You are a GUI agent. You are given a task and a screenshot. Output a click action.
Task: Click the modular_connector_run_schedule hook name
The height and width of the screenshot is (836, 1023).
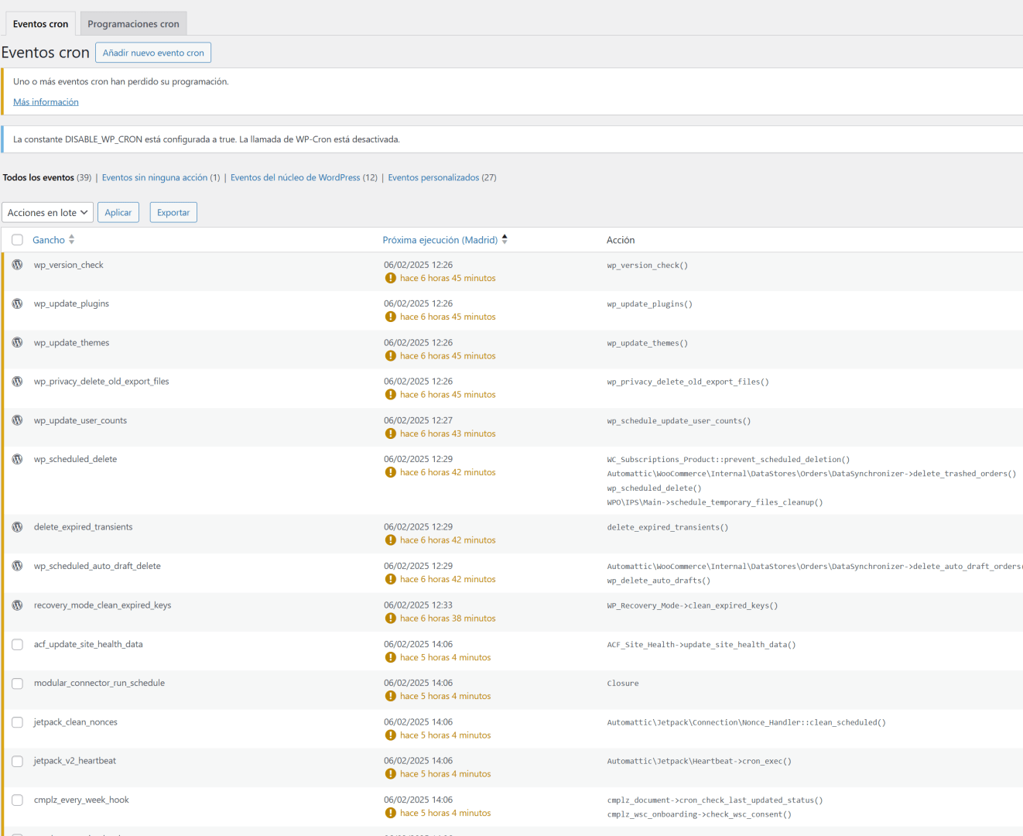pyautogui.click(x=99, y=684)
